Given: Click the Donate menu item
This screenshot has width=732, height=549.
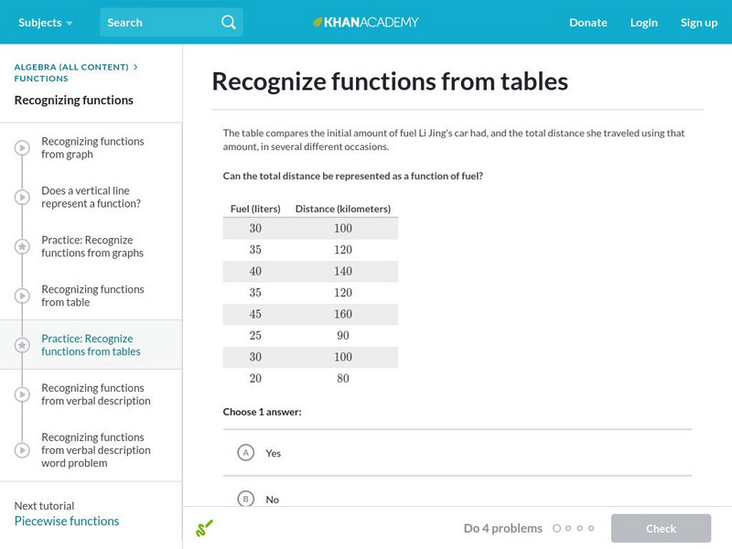Looking at the screenshot, I should click(587, 22).
